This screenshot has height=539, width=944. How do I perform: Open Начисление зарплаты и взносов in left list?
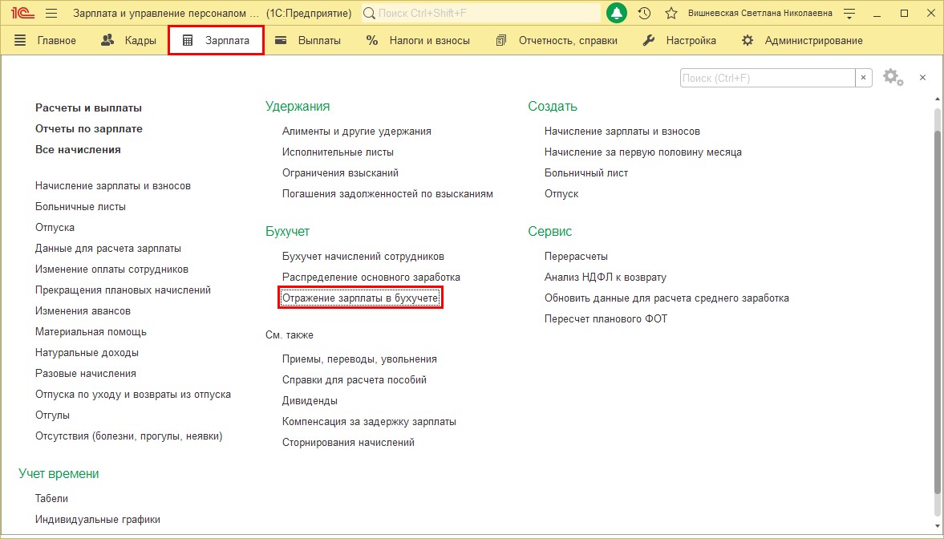[x=112, y=186]
